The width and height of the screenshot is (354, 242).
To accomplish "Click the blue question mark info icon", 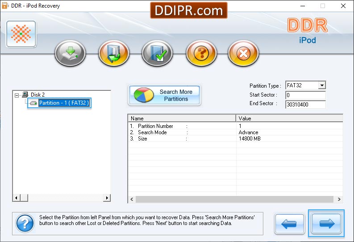I will pyautogui.click(x=25, y=224).
